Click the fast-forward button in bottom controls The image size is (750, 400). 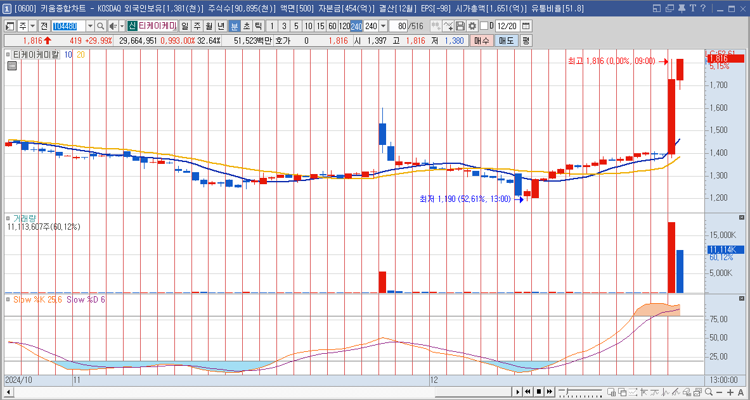pos(550,392)
